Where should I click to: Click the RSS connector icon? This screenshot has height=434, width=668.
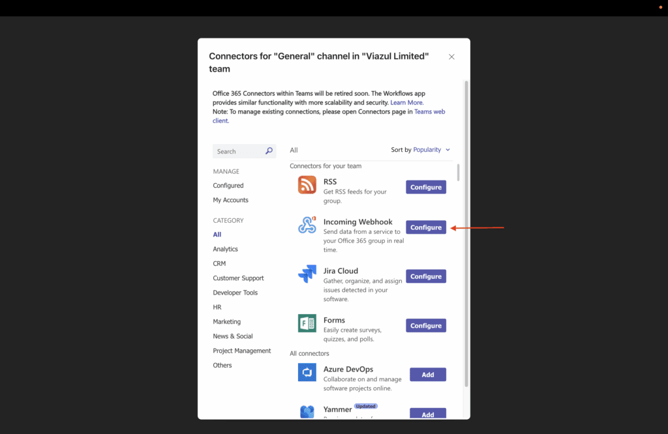pyautogui.click(x=307, y=184)
